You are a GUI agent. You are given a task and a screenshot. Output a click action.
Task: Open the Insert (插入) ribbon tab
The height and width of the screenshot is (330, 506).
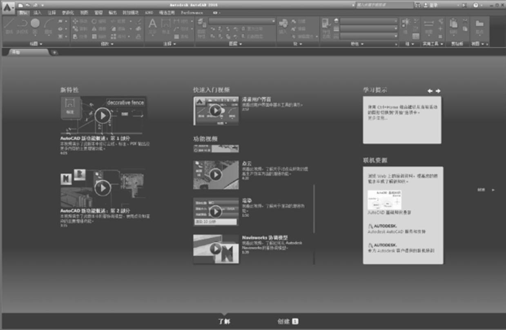(x=37, y=13)
